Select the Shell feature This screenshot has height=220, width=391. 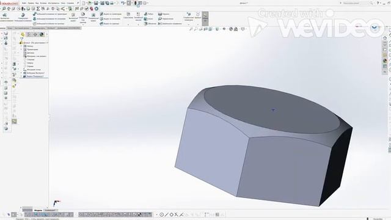(x=150, y=23)
